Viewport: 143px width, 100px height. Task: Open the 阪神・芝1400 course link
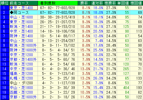pyautogui.click(x=21, y=36)
